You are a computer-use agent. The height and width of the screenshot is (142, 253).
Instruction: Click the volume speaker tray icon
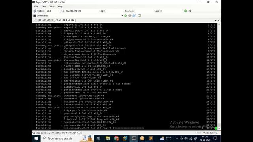click(186, 138)
